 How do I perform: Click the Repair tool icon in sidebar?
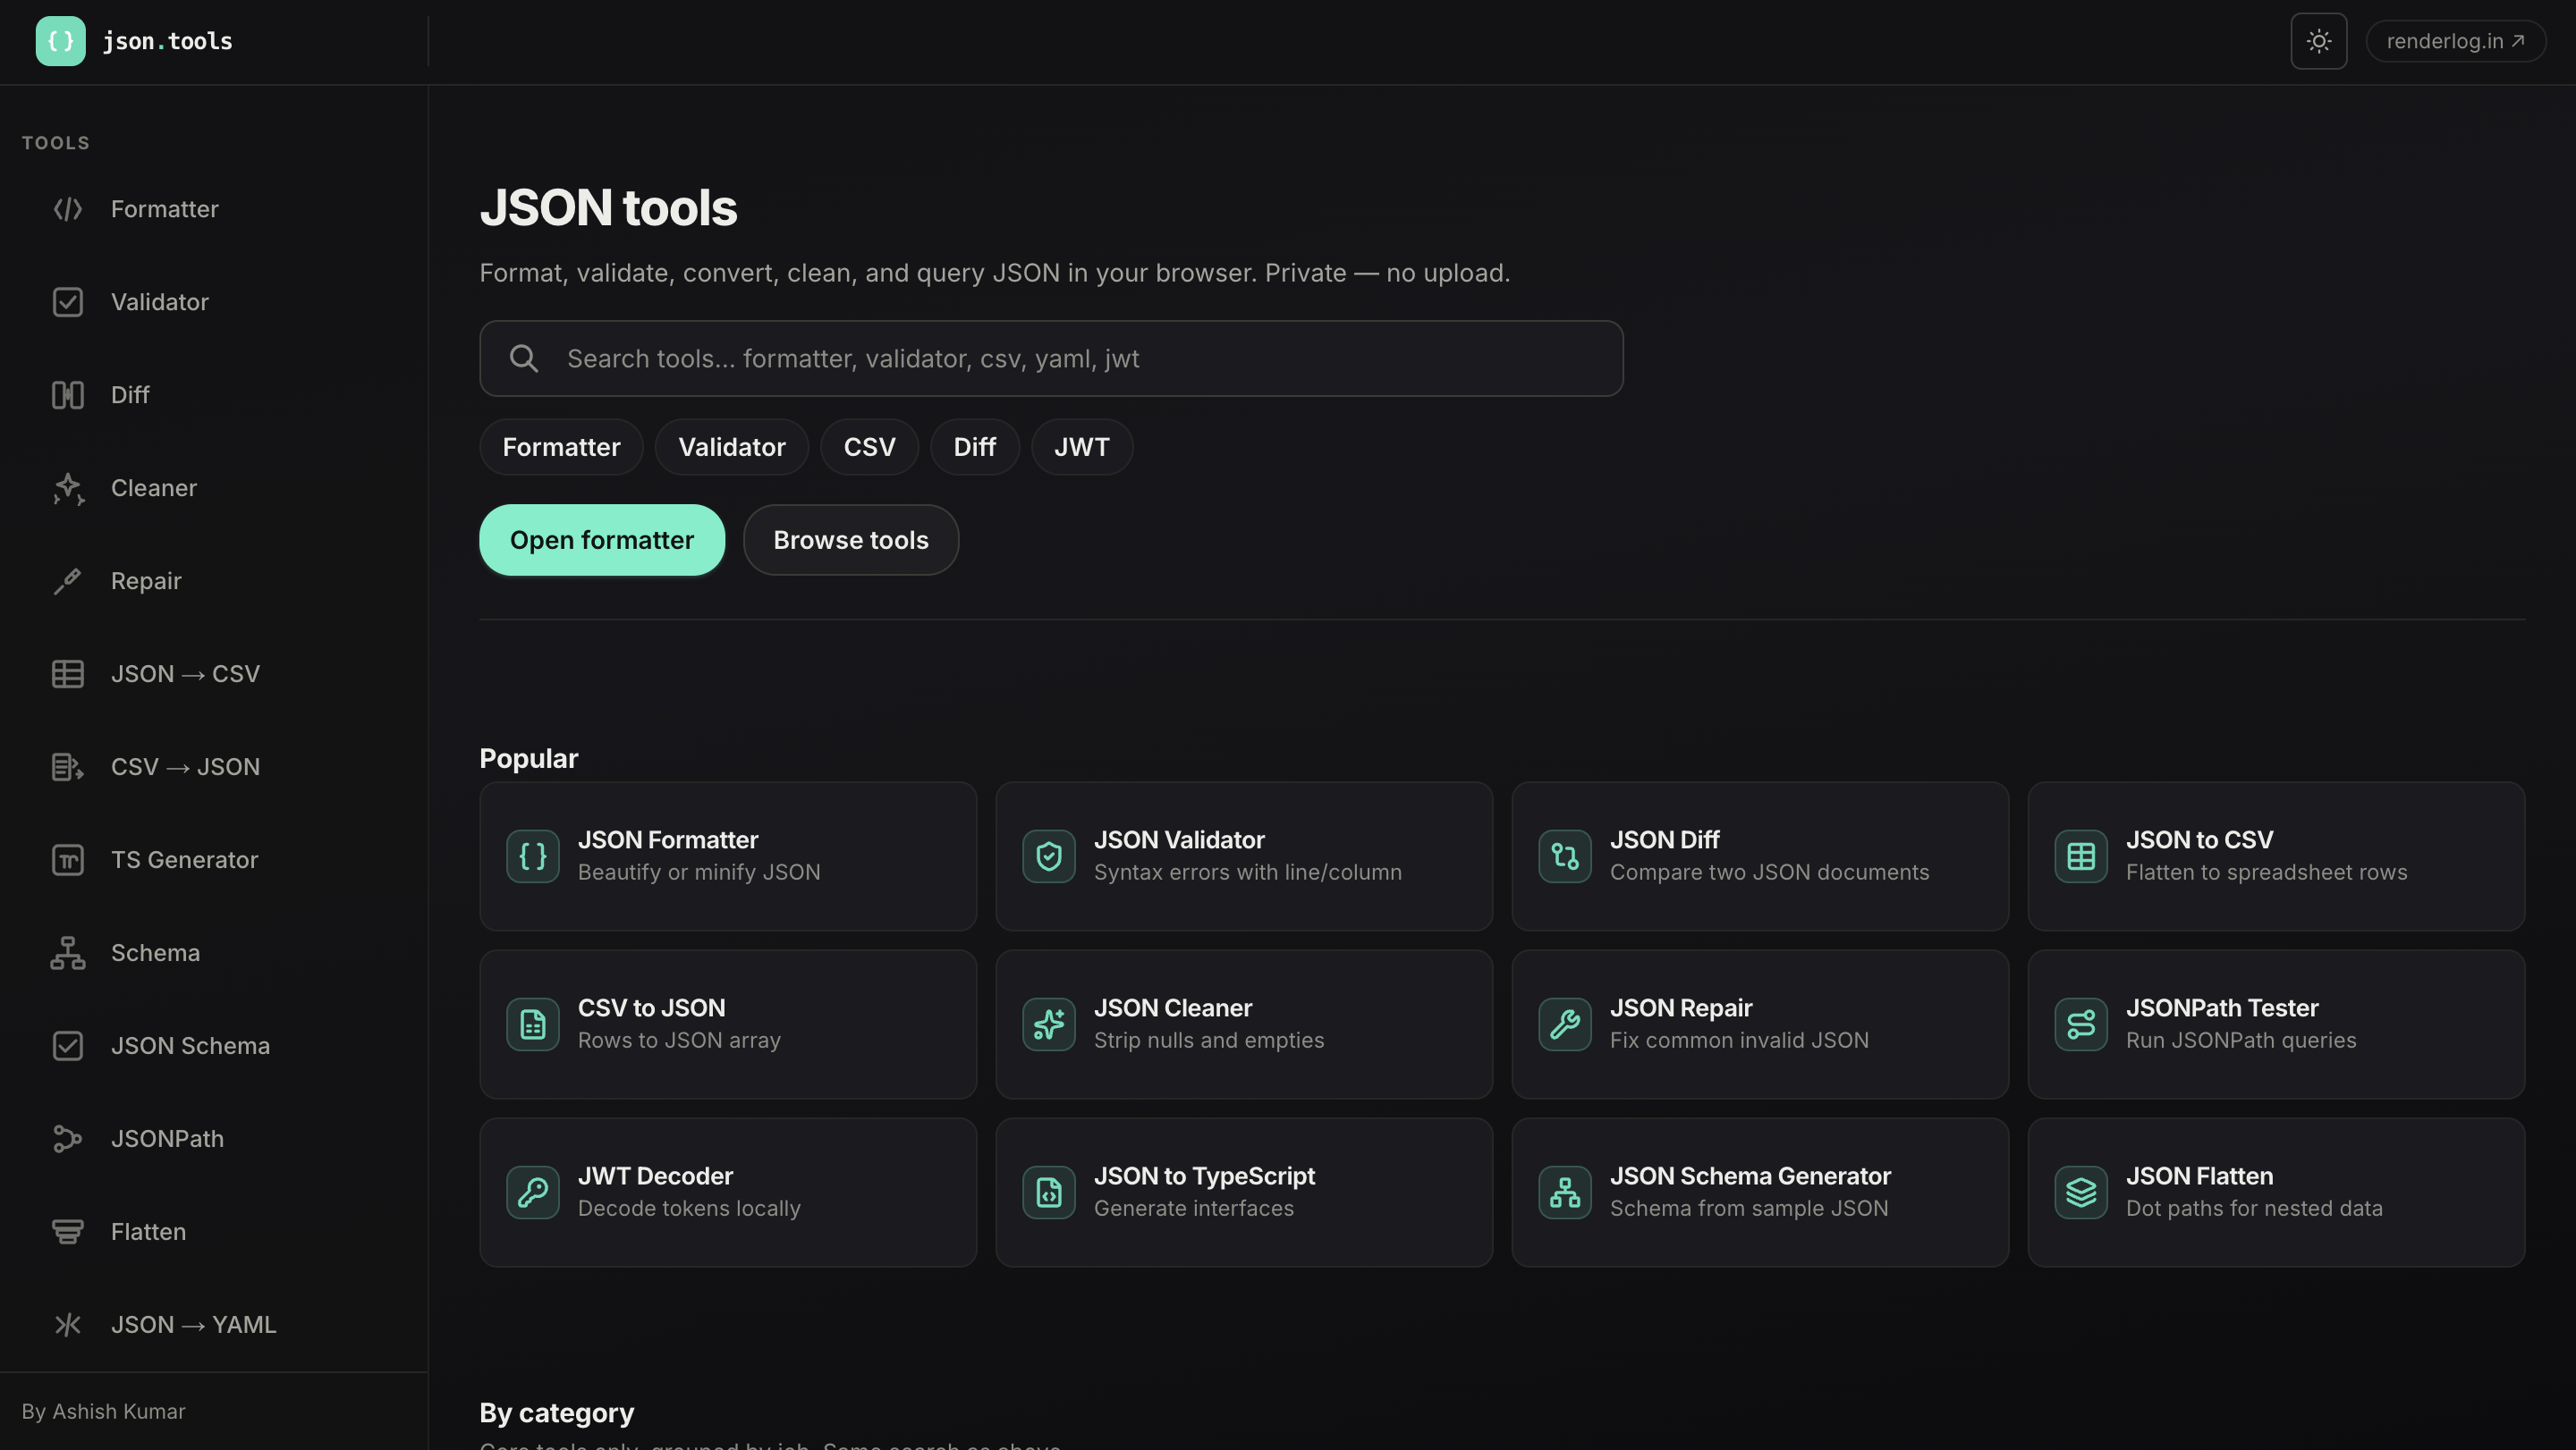(68, 580)
